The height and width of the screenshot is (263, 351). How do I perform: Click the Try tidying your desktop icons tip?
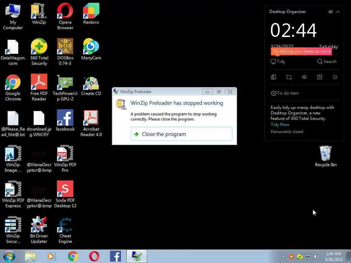click(301, 51)
